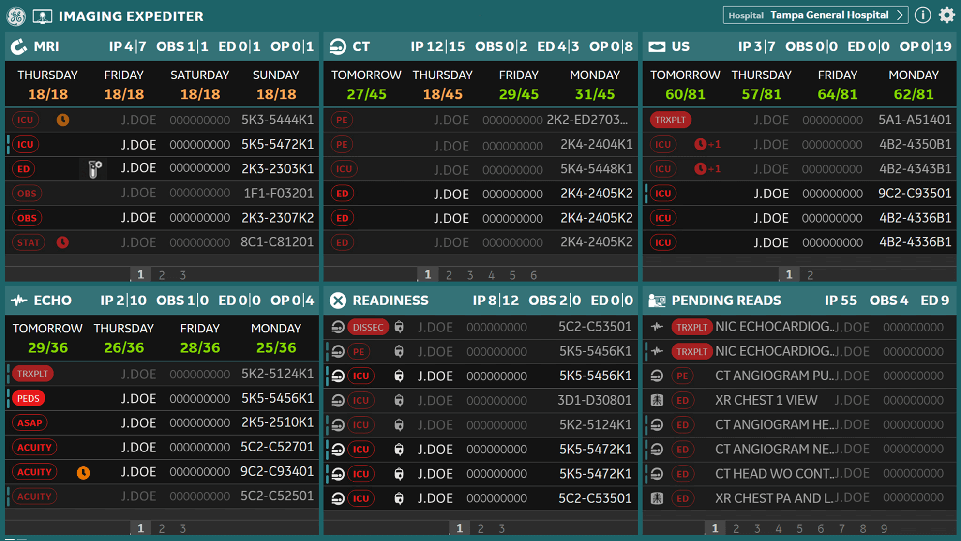Click the US ultrasound header icon
Screen dimensions: 961x541
pos(657,47)
